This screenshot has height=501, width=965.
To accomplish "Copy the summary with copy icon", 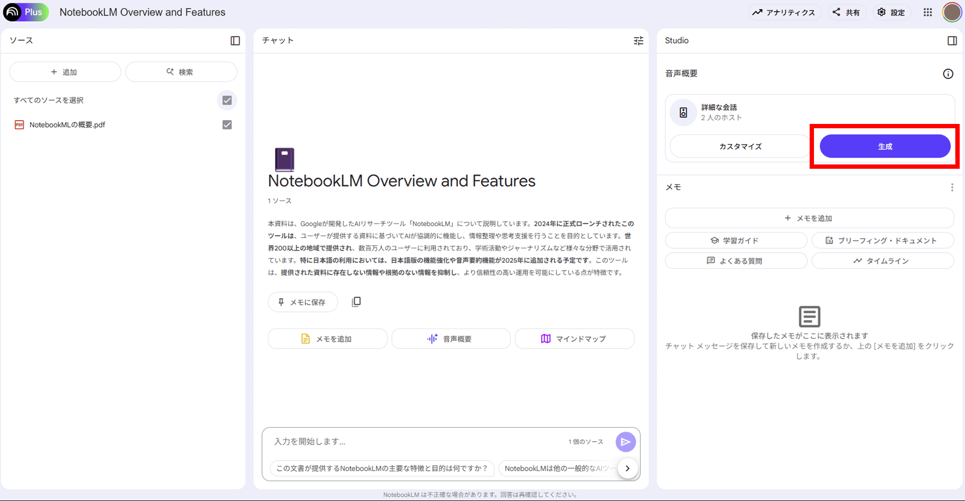I will pyautogui.click(x=356, y=302).
